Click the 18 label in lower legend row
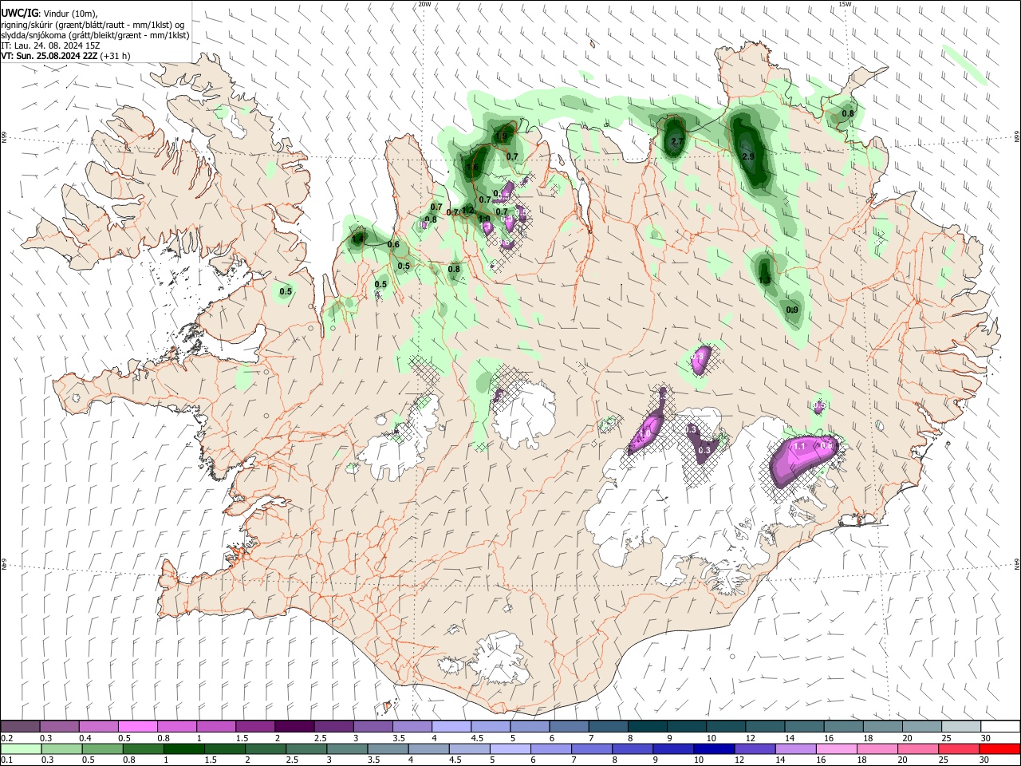 (861, 760)
